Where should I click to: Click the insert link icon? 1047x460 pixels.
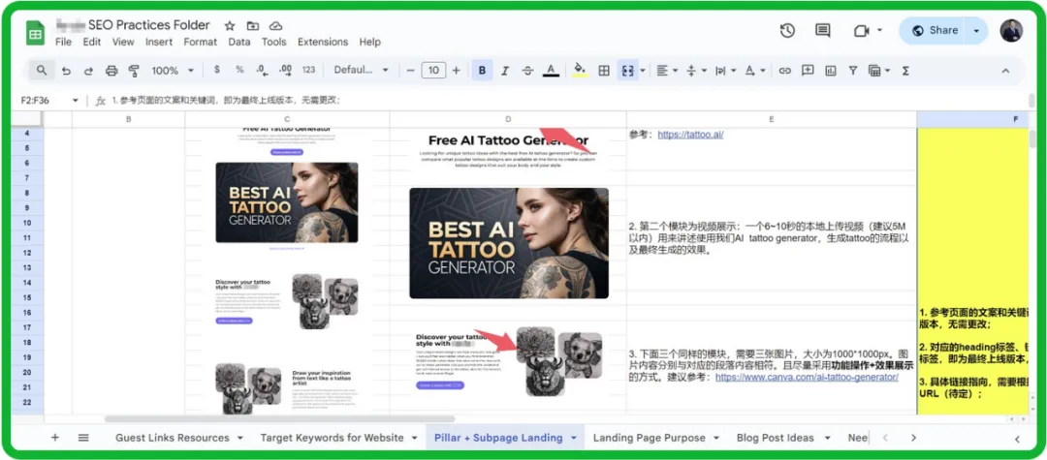click(784, 71)
